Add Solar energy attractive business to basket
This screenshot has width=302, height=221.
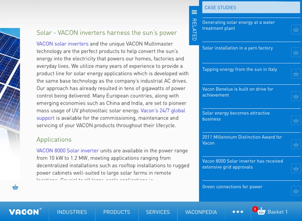(296, 120)
